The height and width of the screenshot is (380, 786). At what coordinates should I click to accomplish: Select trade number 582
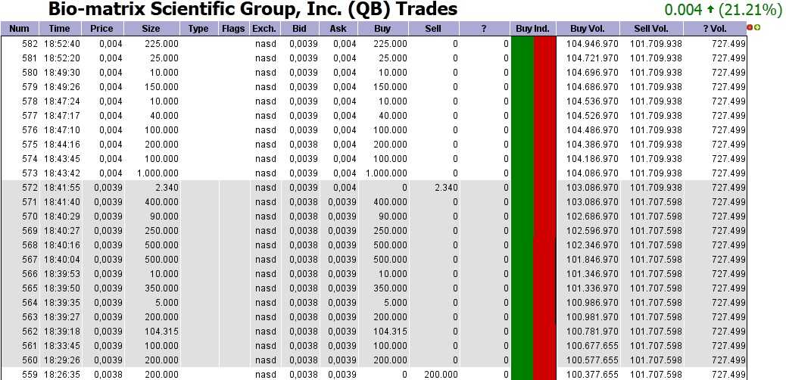point(30,44)
